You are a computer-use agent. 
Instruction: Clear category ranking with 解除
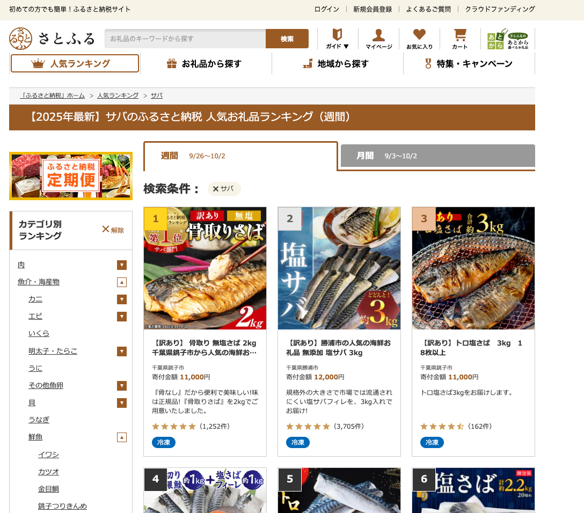(x=113, y=230)
